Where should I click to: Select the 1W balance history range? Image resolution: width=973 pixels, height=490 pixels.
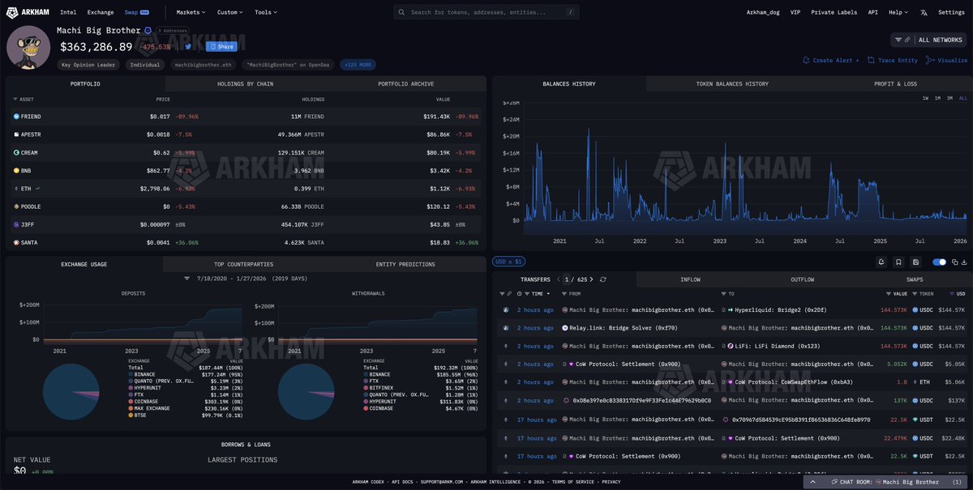pyautogui.click(x=925, y=98)
